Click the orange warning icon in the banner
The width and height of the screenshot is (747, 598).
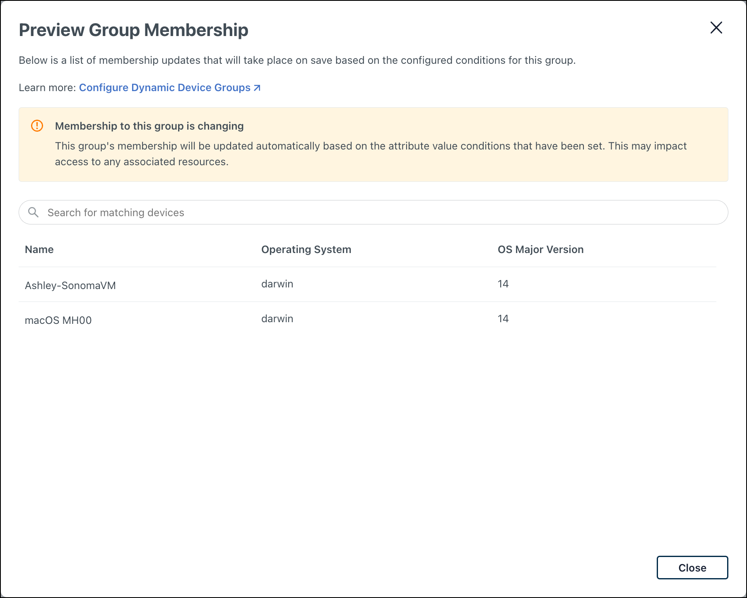[x=37, y=126]
